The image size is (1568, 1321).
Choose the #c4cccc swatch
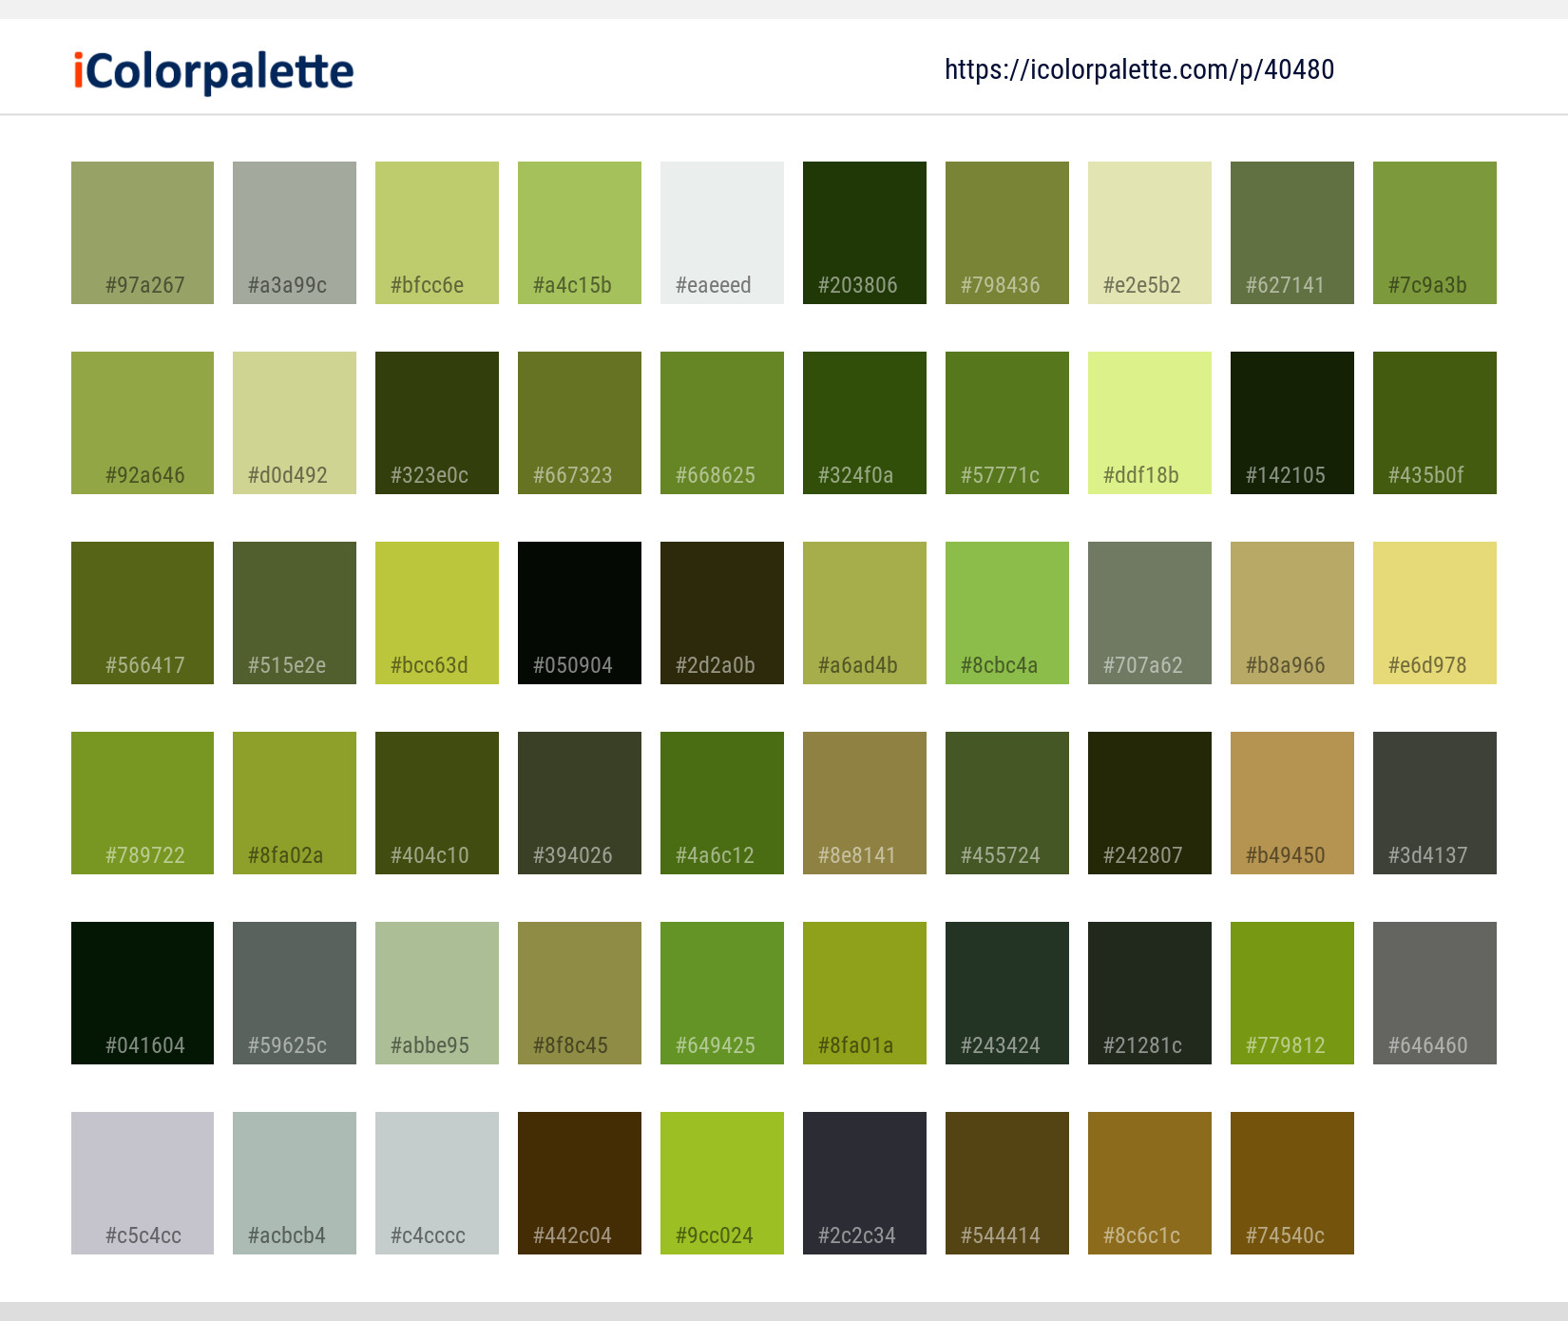[437, 1183]
